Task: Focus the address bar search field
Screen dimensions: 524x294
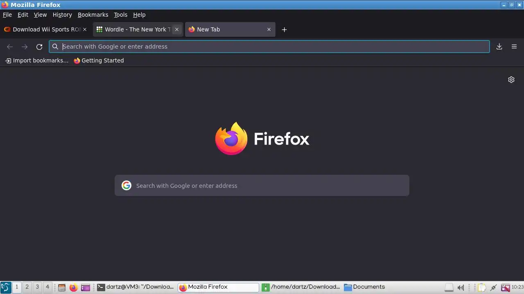Action: tap(269, 47)
